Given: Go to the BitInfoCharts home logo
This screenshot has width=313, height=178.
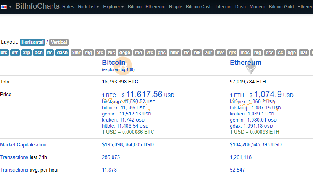Looking at the screenshot, I should (37, 6).
